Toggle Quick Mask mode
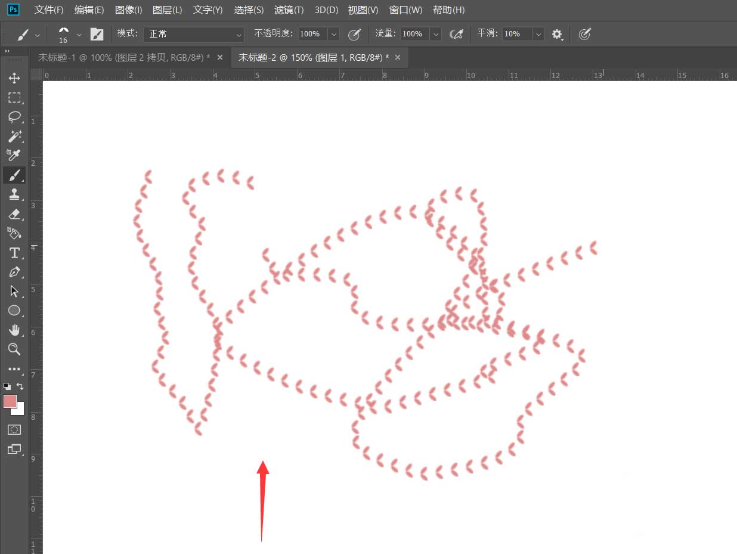The image size is (737, 554). point(14,429)
